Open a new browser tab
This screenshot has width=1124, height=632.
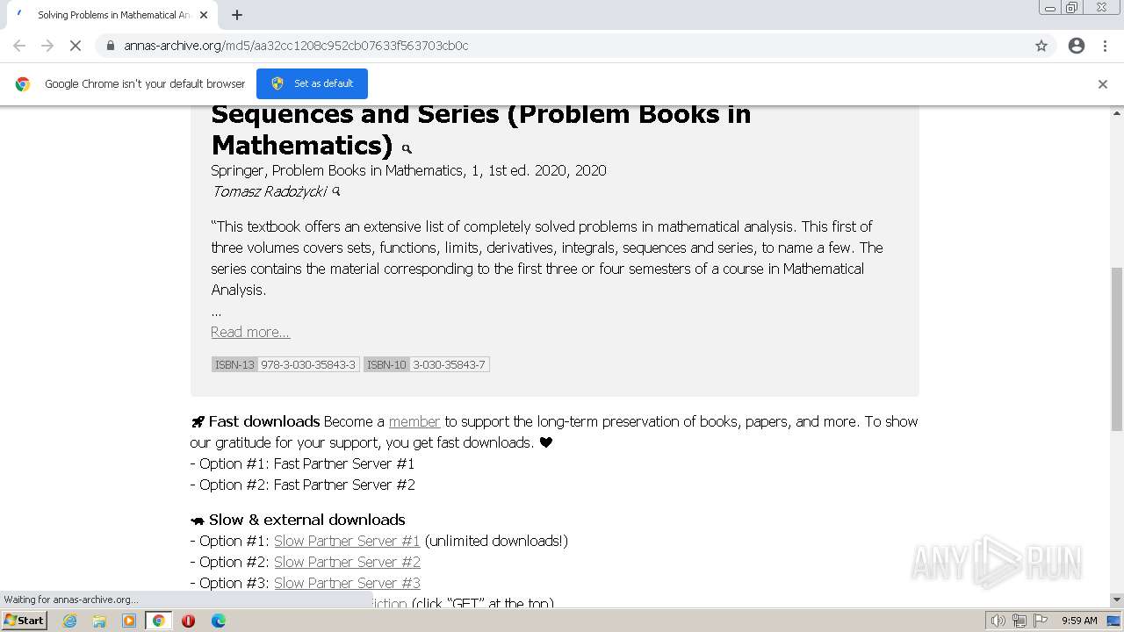[237, 15]
